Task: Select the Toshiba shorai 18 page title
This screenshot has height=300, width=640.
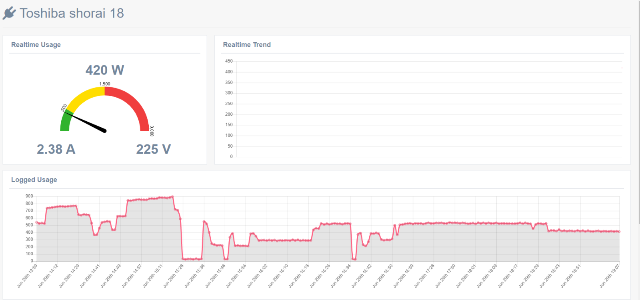Action: tap(72, 13)
